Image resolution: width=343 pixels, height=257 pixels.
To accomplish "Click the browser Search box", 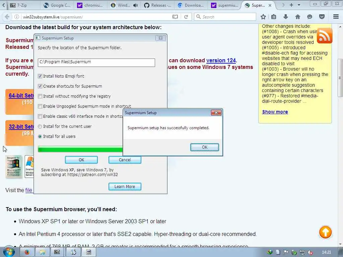I will click(225, 17).
